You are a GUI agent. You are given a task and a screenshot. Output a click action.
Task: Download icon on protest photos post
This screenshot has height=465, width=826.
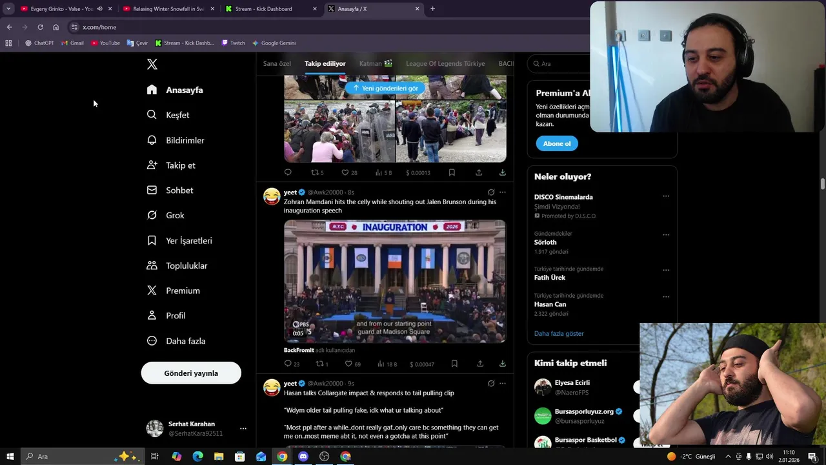pyautogui.click(x=502, y=172)
